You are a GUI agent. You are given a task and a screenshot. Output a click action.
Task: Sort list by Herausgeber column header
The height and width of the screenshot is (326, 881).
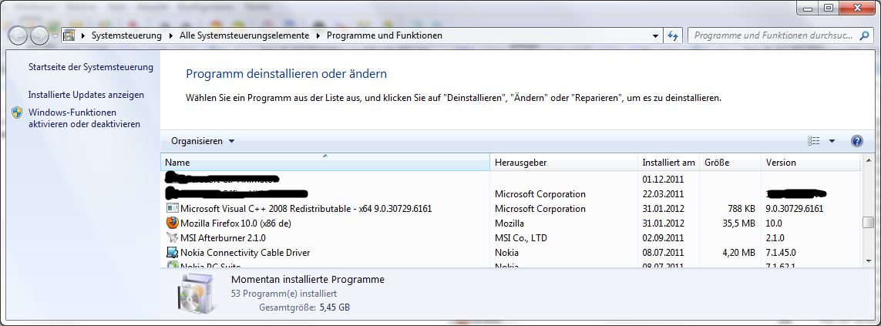(x=564, y=163)
